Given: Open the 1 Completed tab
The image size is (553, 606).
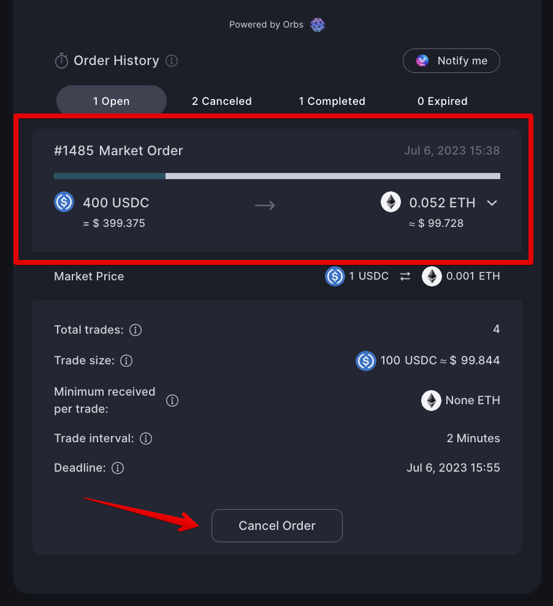Looking at the screenshot, I should click(332, 101).
